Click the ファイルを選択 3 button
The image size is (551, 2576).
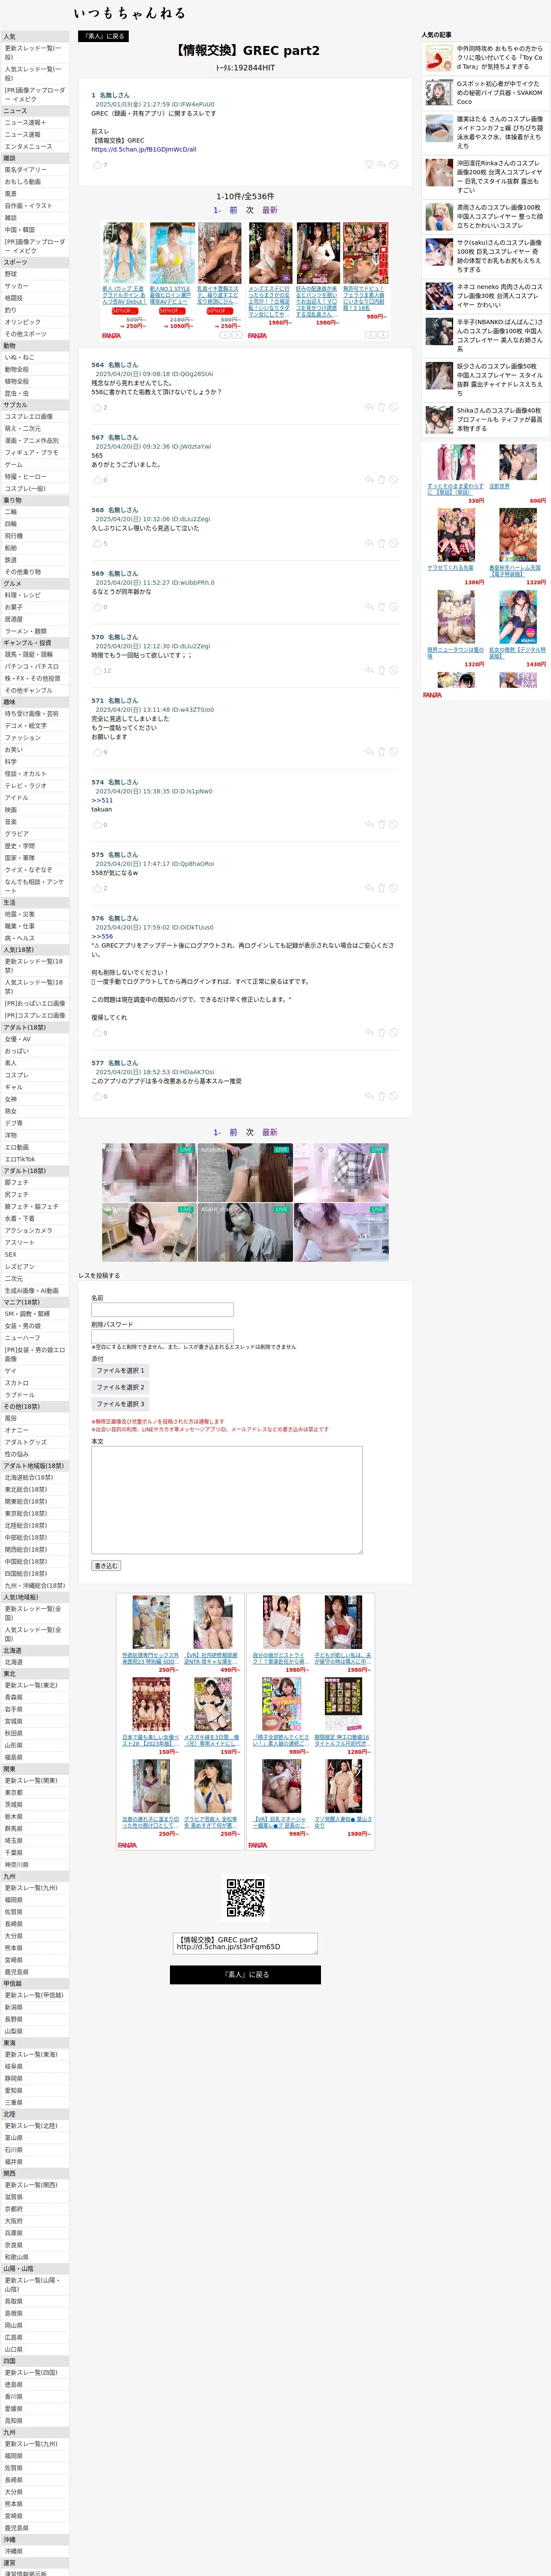[120, 1404]
